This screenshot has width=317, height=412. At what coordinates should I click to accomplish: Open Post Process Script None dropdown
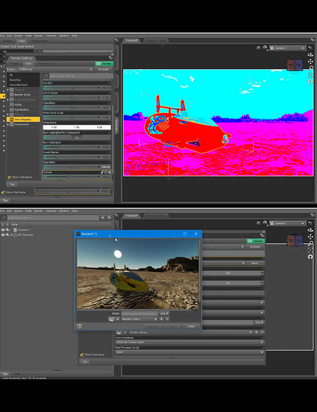189,352
